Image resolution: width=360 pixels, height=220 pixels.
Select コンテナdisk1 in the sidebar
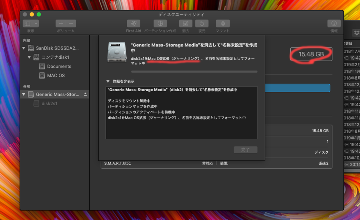54,57
